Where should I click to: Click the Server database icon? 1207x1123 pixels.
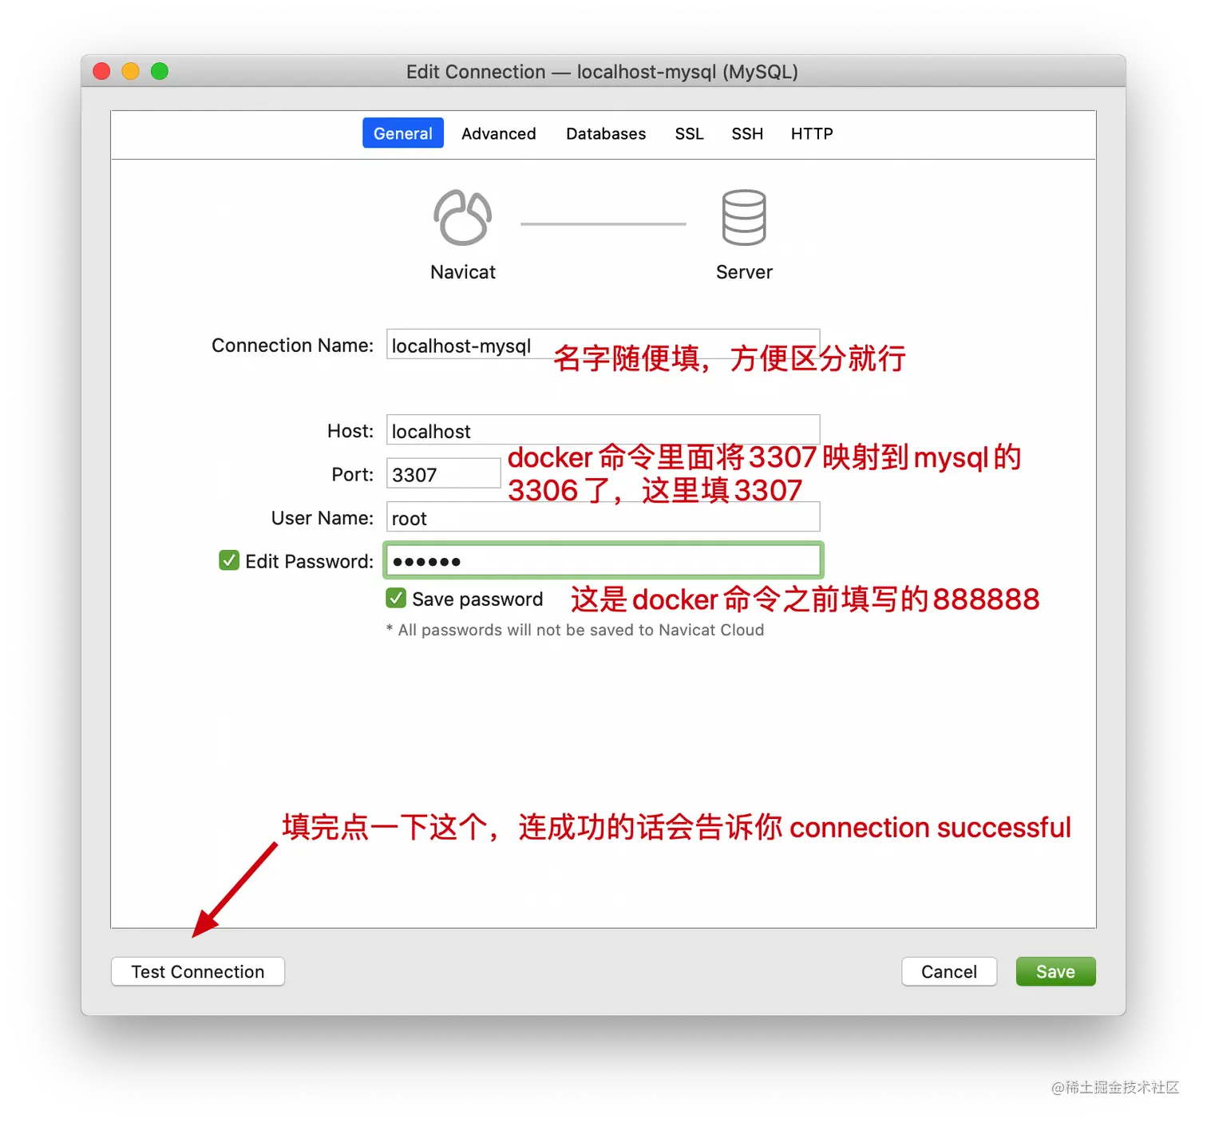744,217
